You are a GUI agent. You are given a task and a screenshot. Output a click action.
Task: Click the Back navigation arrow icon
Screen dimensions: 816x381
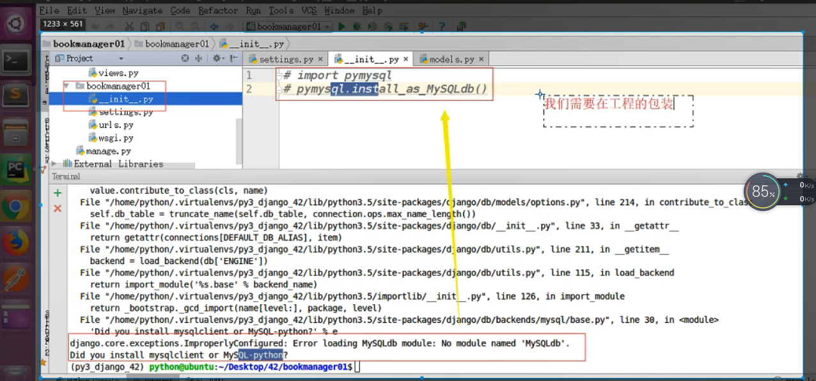pos(214,27)
